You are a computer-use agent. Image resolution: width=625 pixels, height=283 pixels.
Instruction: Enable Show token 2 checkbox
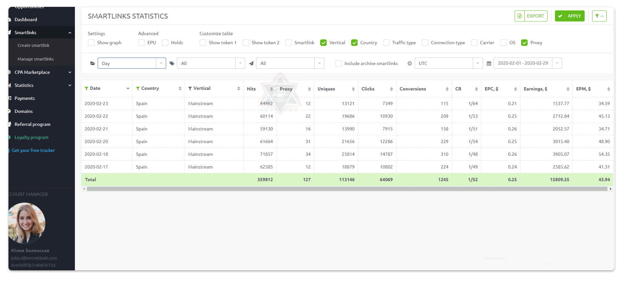click(246, 43)
